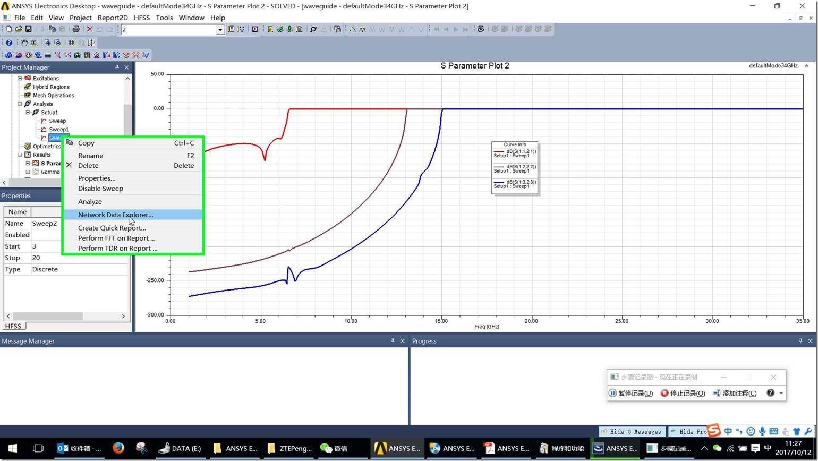Screen dimensions: 818x461
Task: Click the red X delete toolbar icon
Action: [89, 29]
